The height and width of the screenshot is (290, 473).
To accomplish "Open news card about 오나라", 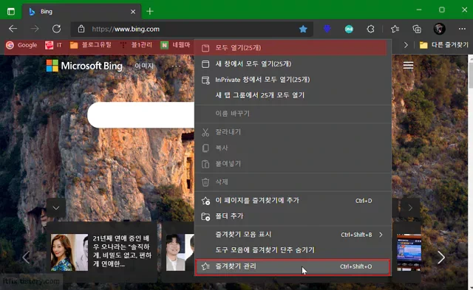I will 101,252.
